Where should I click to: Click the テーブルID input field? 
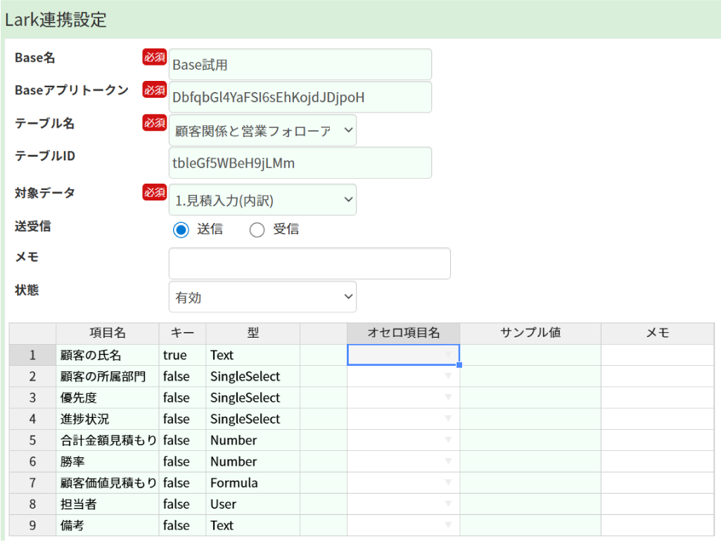coord(300,163)
